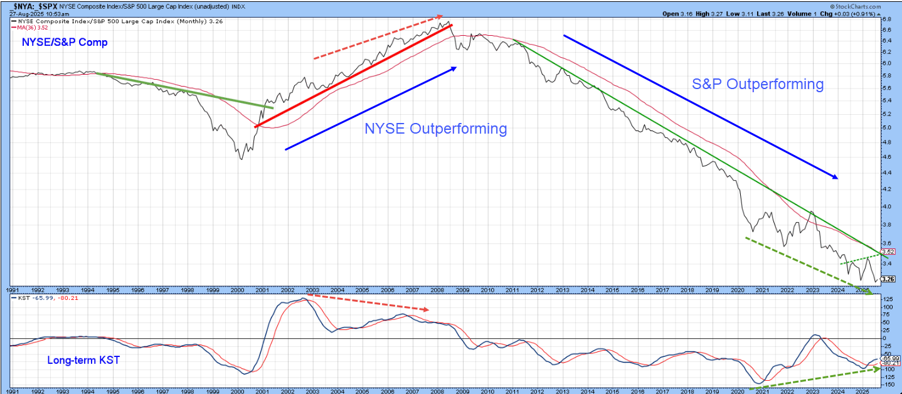The image size is (902, 394).
Task: Click the 'S&P Outperforming' text label
Action: pos(758,84)
